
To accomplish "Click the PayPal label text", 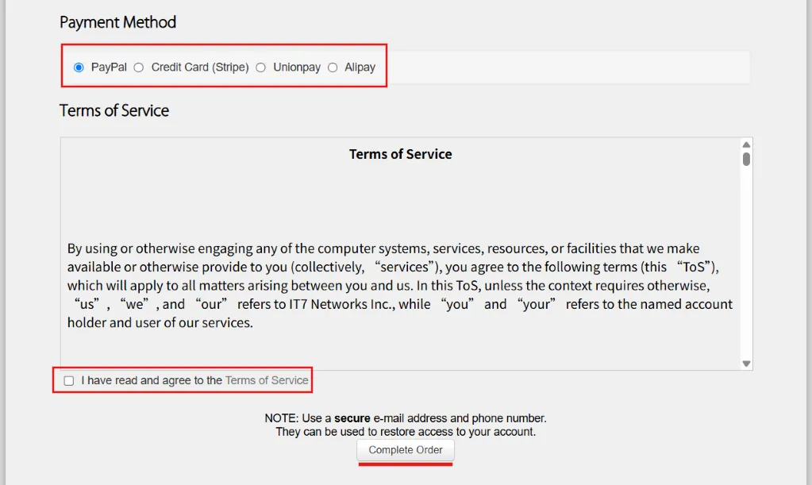I will coord(109,67).
